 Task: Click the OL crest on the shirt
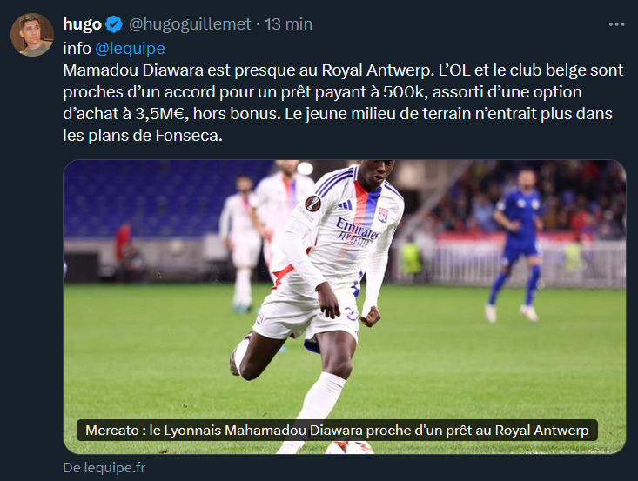pyautogui.click(x=382, y=215)
